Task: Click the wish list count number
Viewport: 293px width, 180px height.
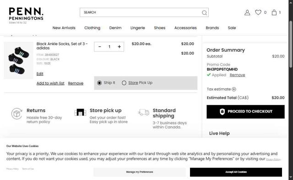Action: click(x=265, y=12)
